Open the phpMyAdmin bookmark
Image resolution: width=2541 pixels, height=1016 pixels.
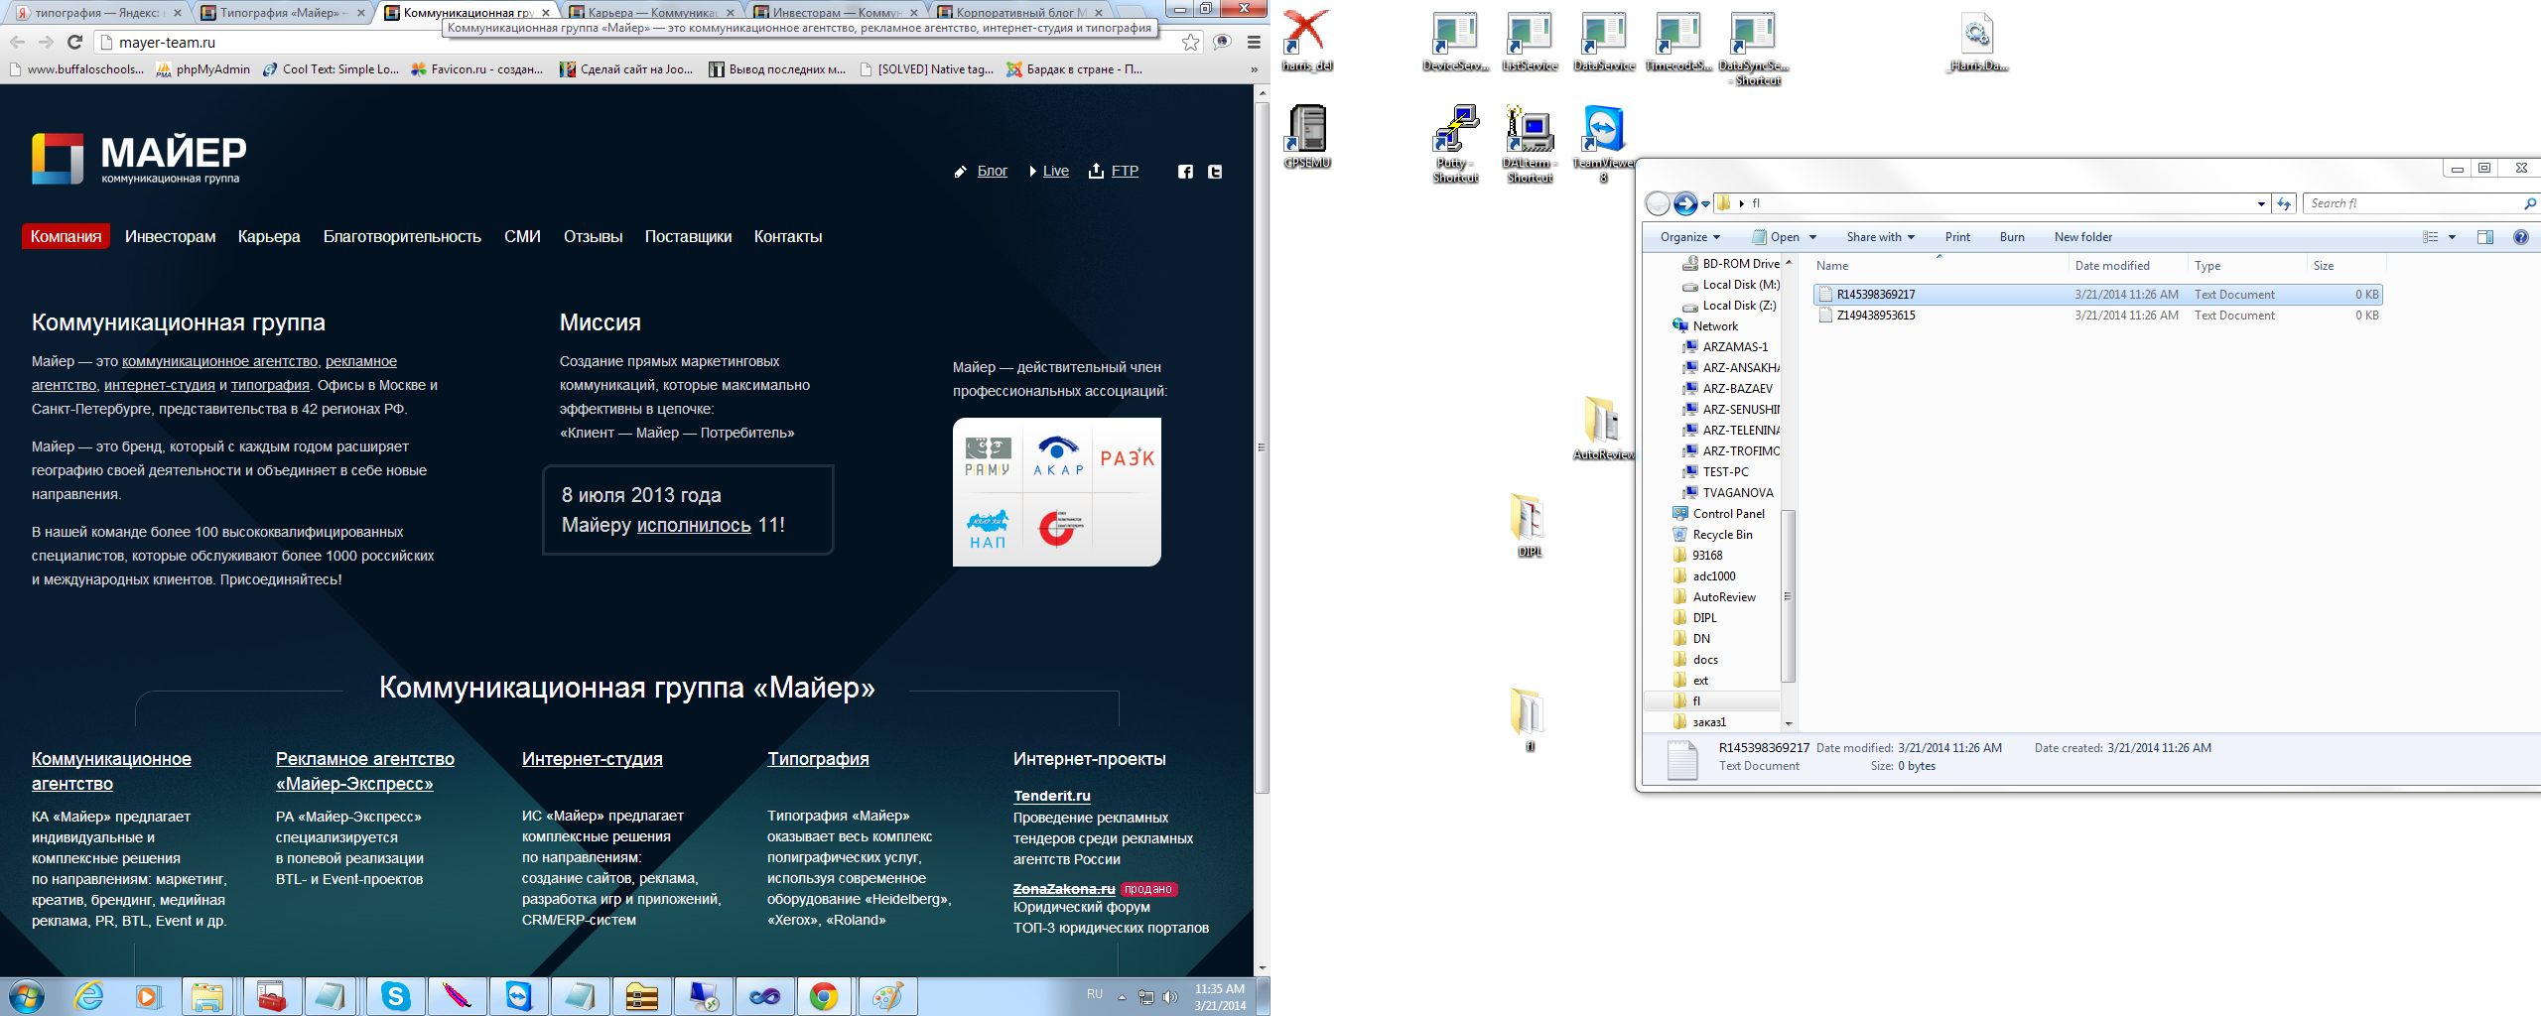[x=203, y=69]
